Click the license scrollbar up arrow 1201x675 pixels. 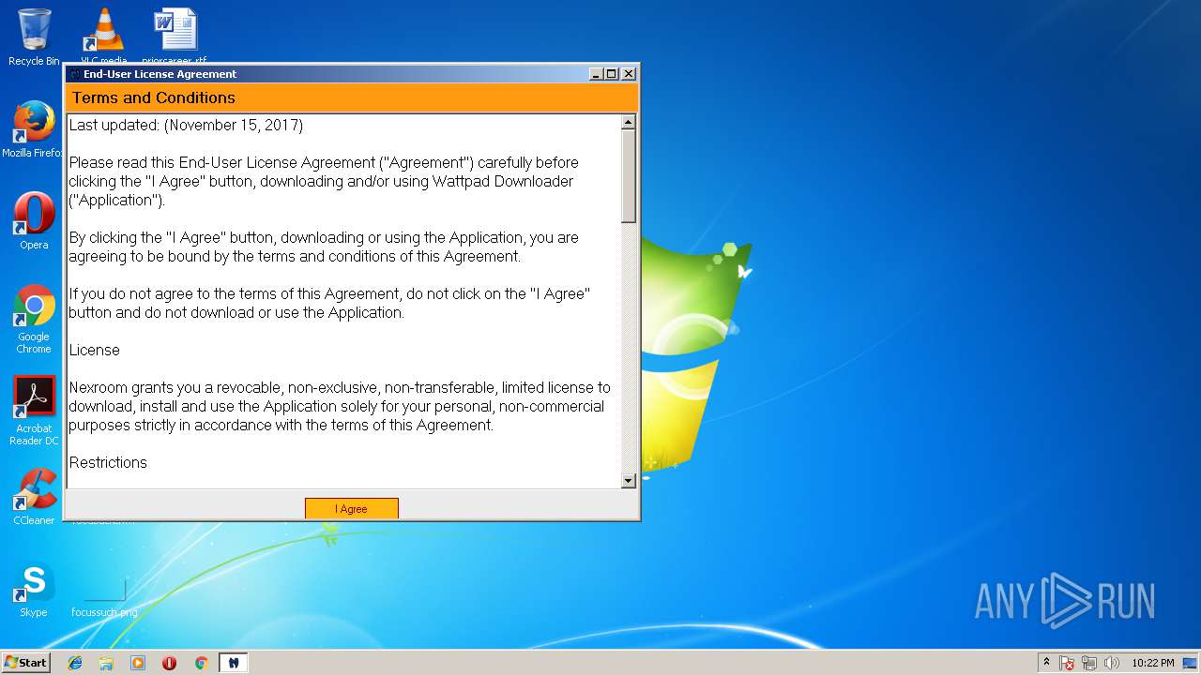pyautogui.click(x=629, y=122)
